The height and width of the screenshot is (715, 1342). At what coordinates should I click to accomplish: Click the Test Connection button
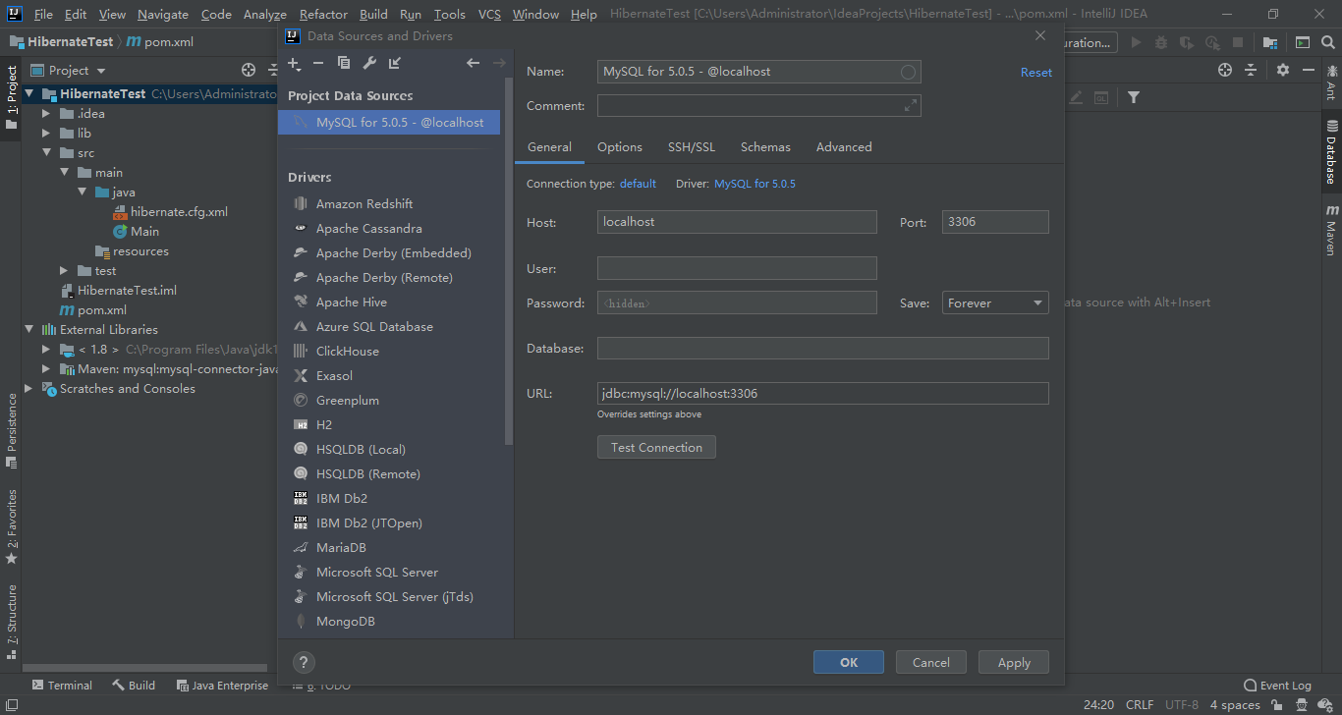656,447
